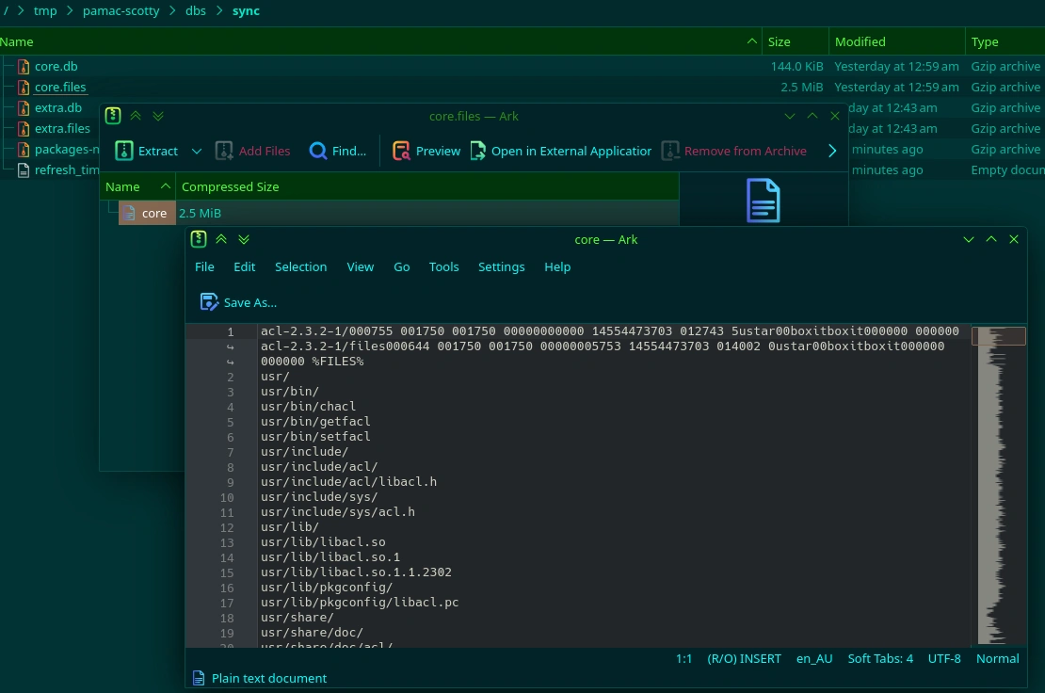This screenshot has width=1045, height=693.
Task: Click the Save As button
Action: click(238, 302)
